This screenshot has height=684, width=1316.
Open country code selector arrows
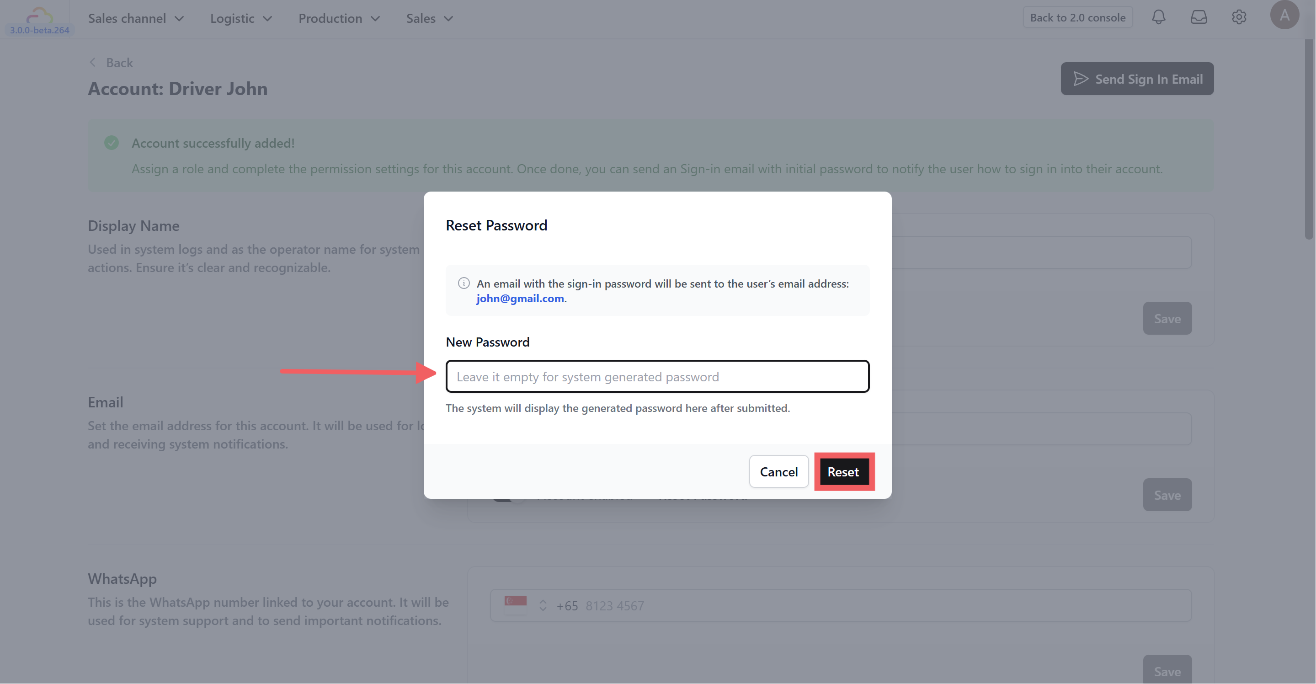pyautogui.click(x=543, y=605)
